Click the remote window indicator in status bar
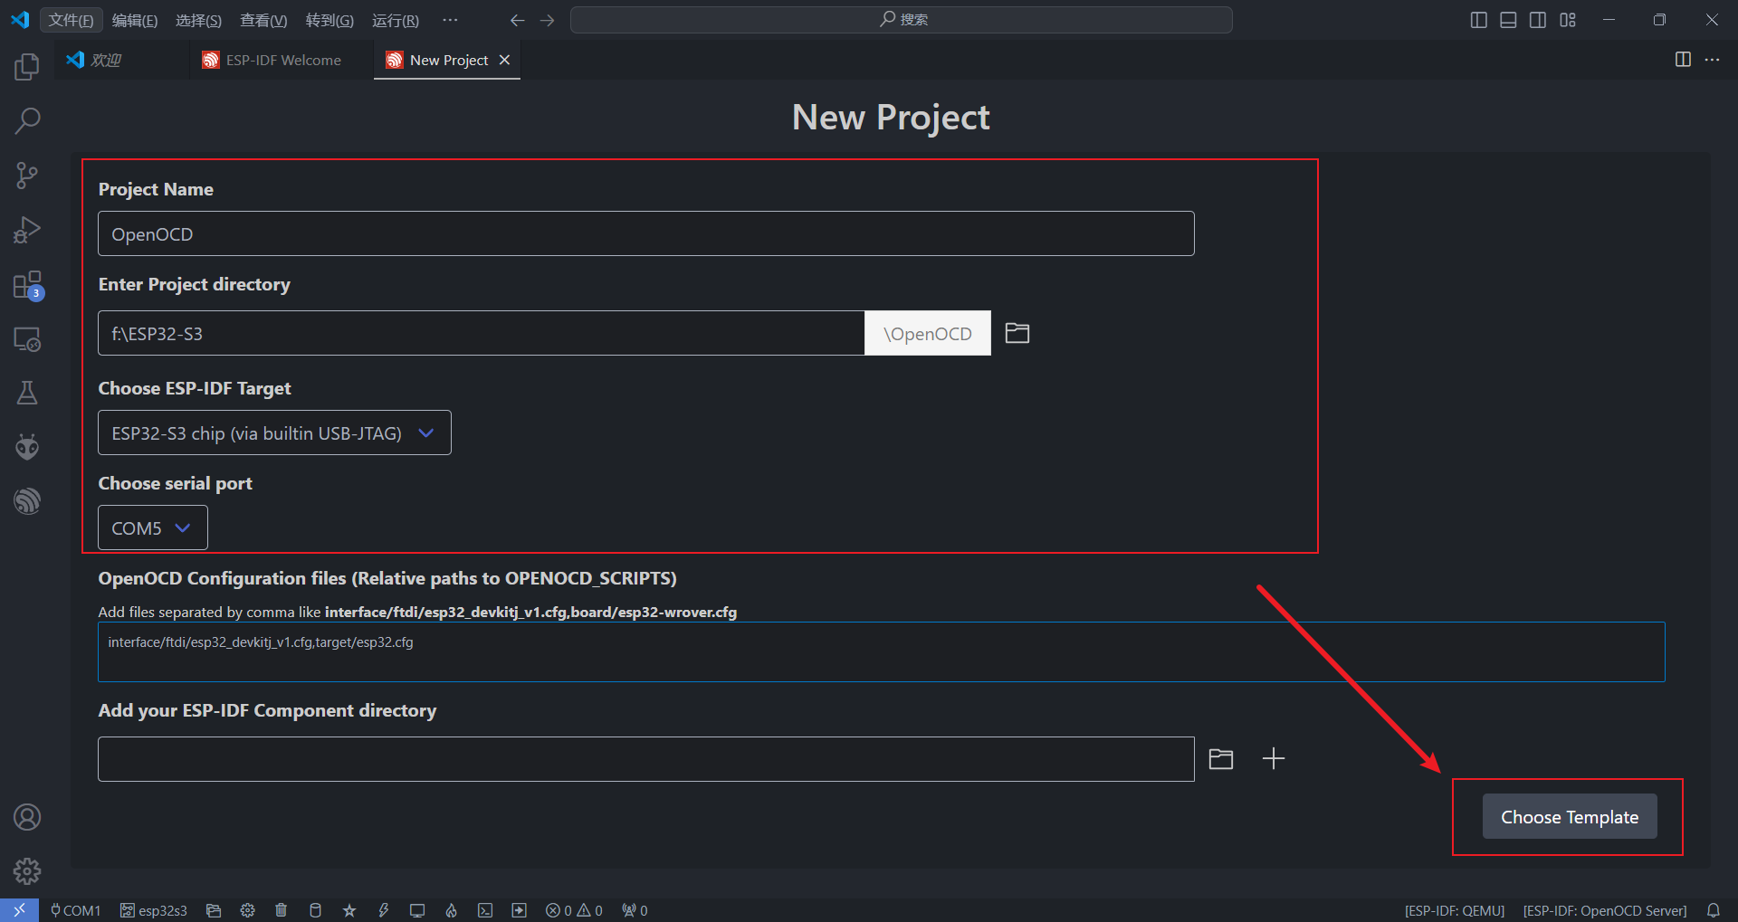The height and width of the screenshot is (922, 1738). point(19,910)
